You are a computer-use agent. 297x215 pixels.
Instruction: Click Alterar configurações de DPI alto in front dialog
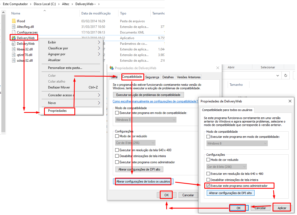pos(230,193)
